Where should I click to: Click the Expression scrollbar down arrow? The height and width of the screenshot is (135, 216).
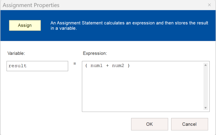205,108
